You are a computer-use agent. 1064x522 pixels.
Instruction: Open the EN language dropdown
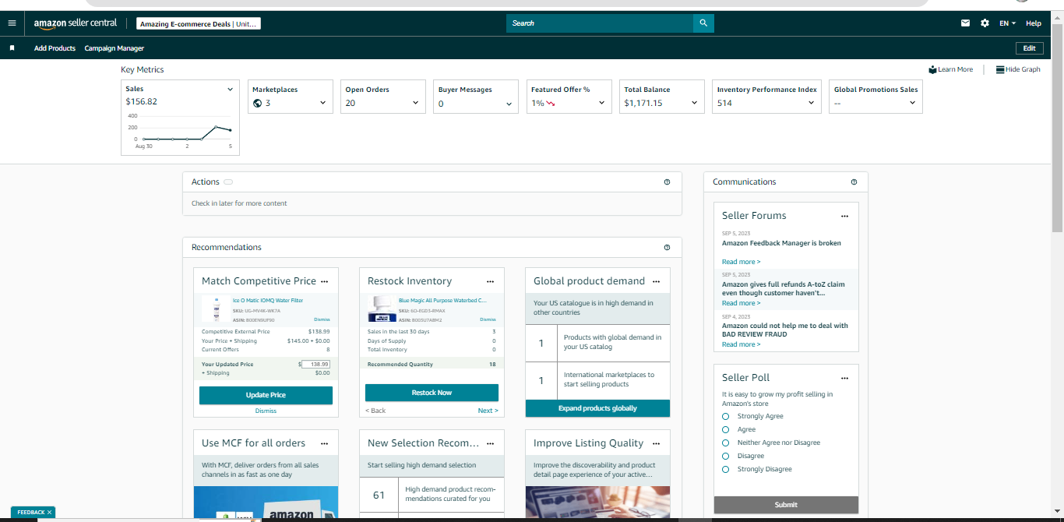[x=1008, y=23]
